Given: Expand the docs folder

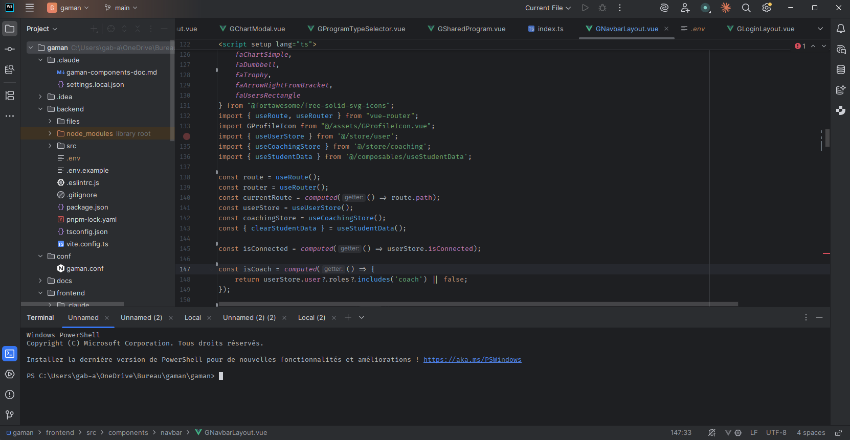Looking at the screenshot, I should [40, 281].
